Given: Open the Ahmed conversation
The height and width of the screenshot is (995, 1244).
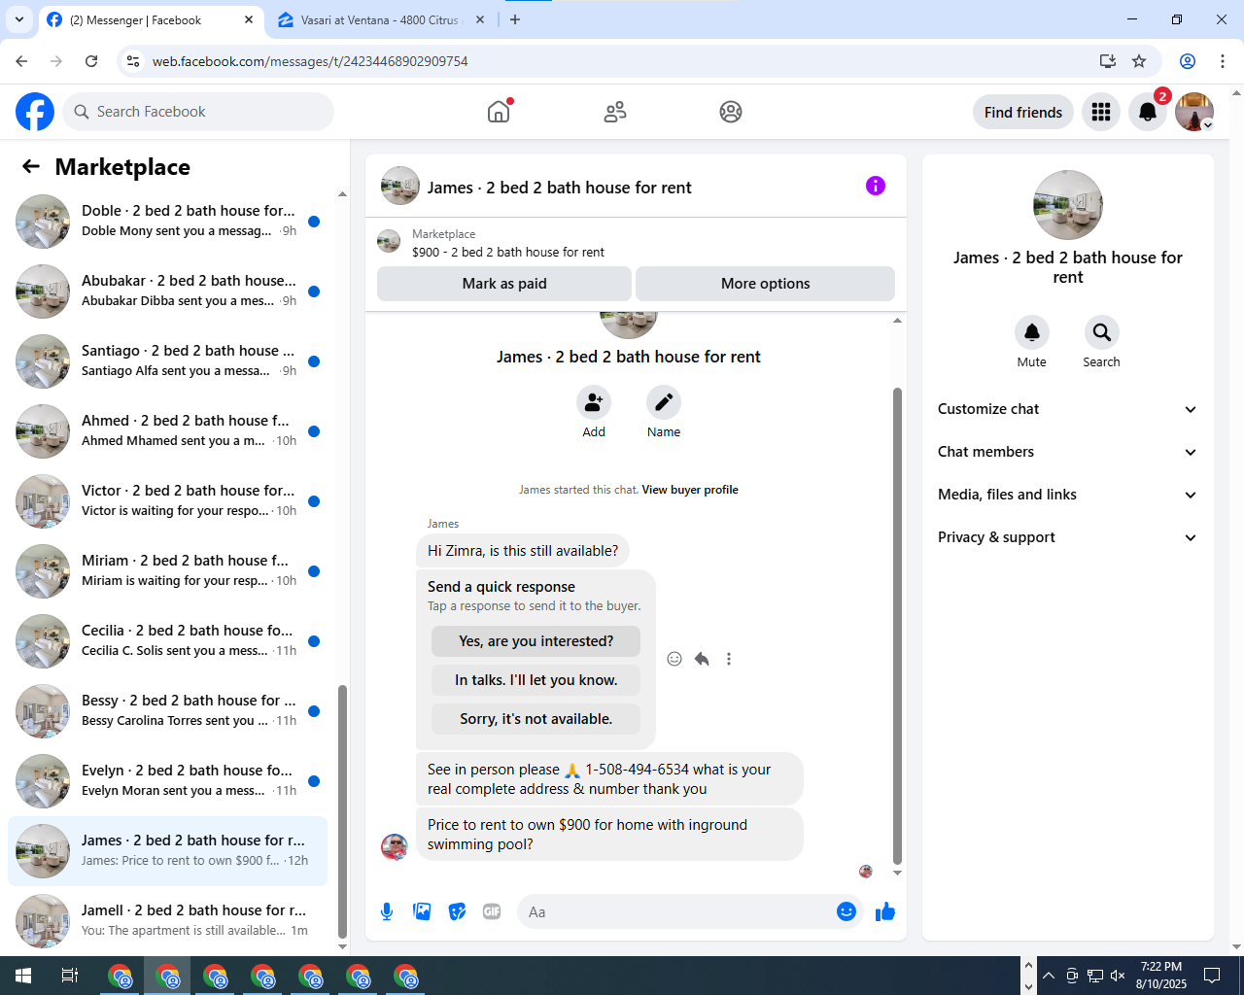Looking at the screenshot, I should point(167,431).
